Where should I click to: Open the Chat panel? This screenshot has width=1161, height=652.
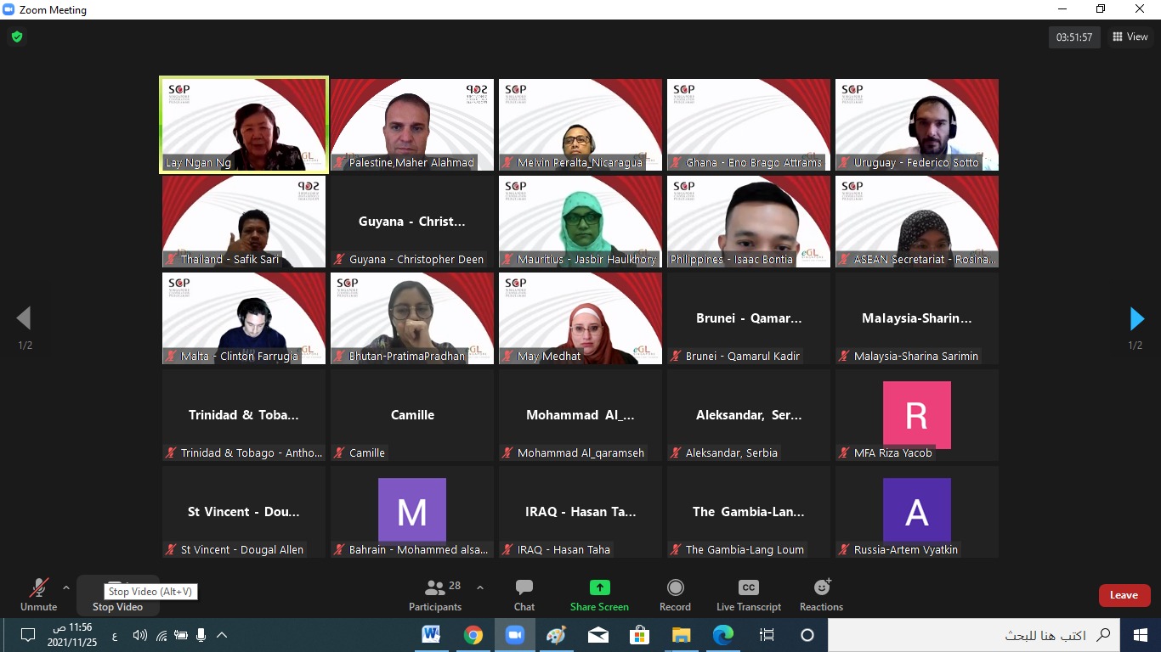[x=524, y=594]
